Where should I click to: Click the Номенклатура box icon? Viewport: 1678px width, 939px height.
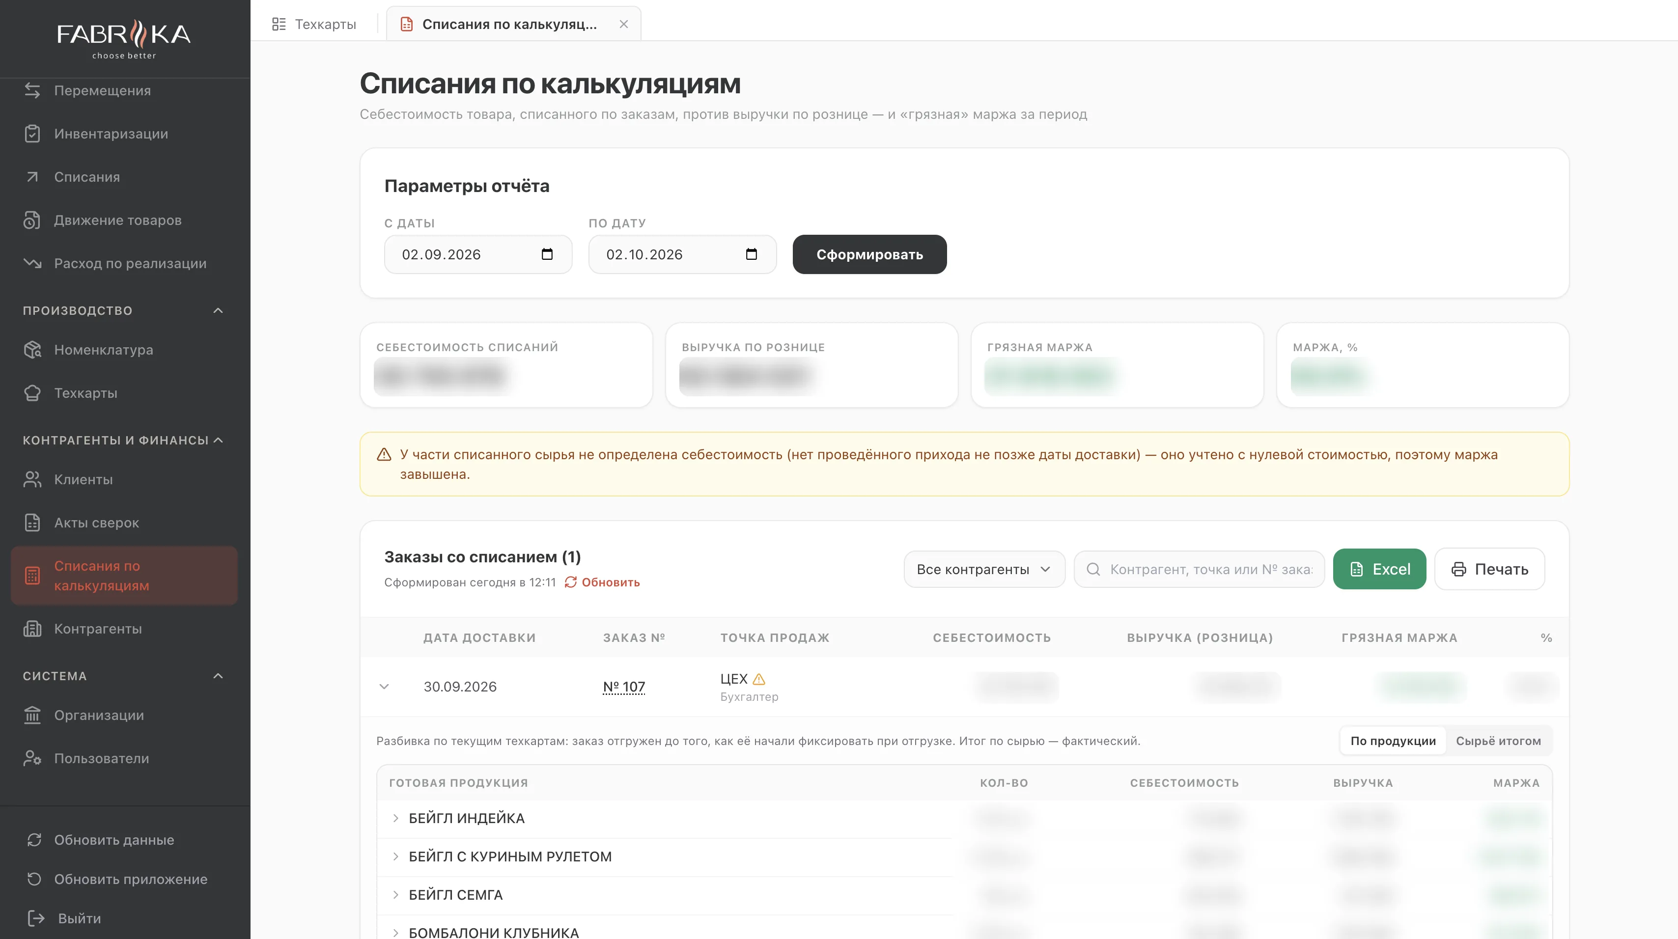pyautogui.click(x=32, y=350)
